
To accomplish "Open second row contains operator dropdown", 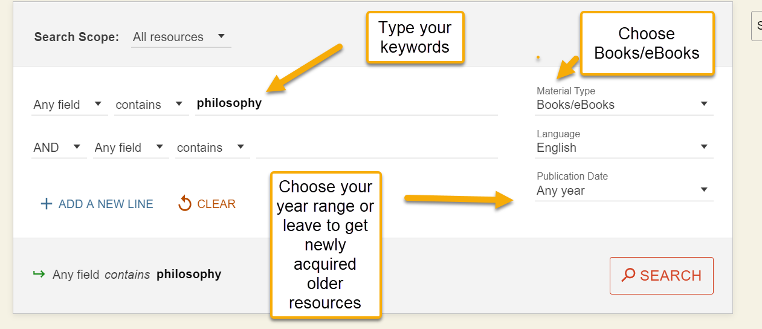I will [x=213, y=148].
